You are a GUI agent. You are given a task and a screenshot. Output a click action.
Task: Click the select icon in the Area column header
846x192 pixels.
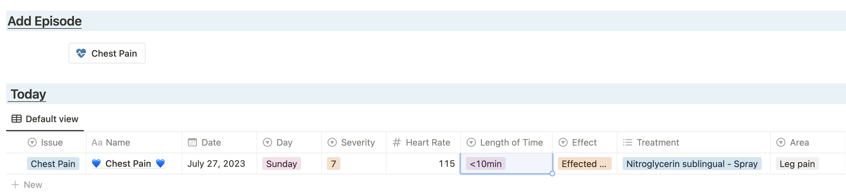(x=781, y=142)
